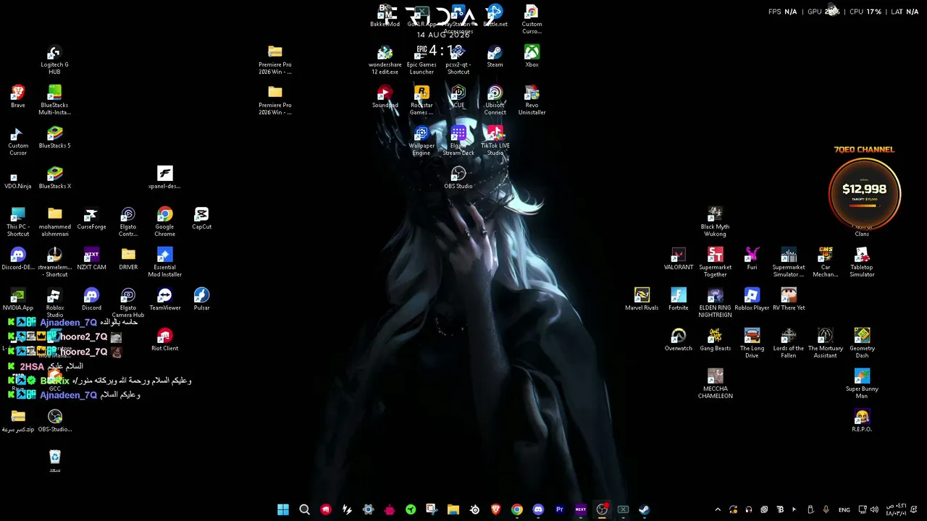This screenshot has width=927, height=521.
Task: Select the TikTok LIVE Studio icon
Action: [495, 141]
